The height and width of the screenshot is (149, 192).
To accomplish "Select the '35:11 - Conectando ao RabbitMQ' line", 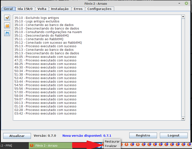I will tap(39, 39).
